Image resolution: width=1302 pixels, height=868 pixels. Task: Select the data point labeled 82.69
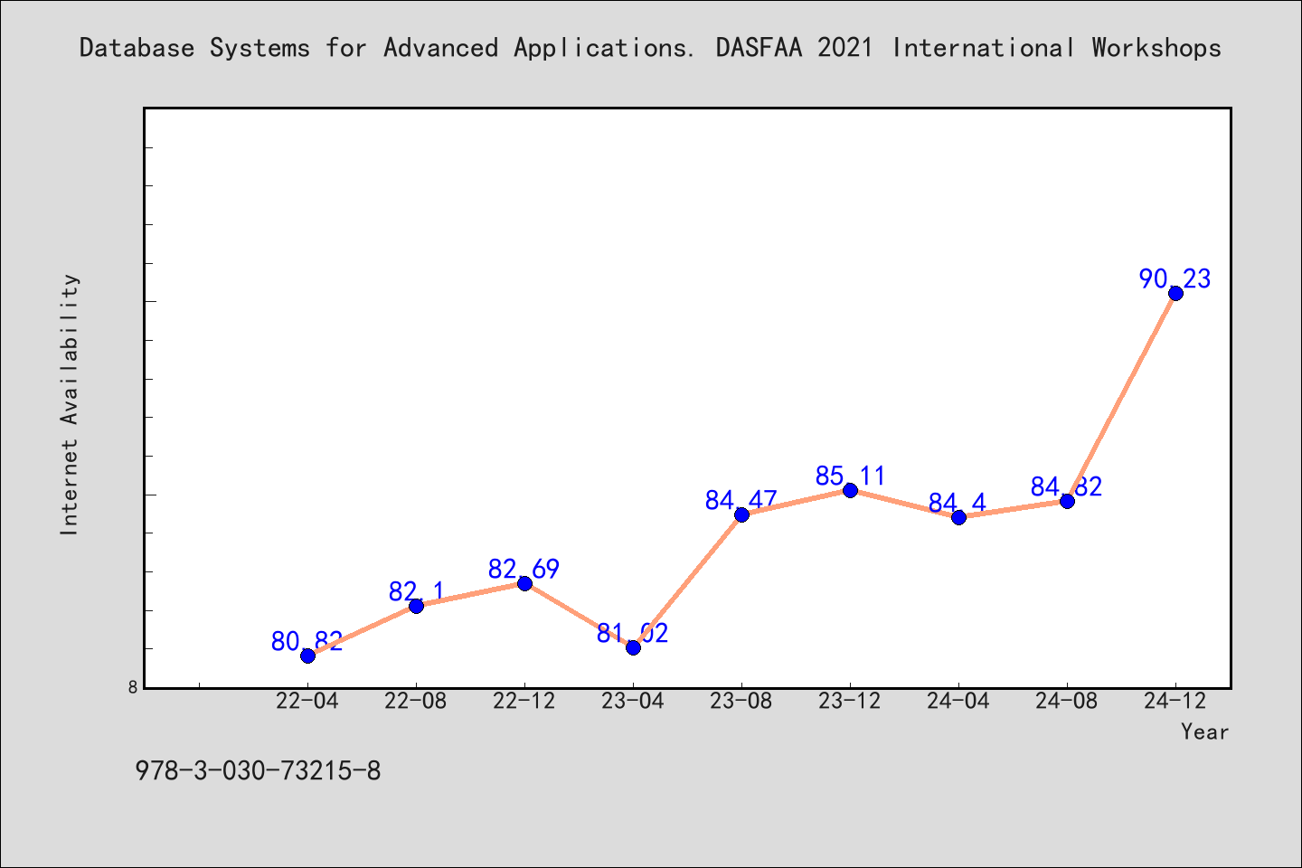coord(524,583)
